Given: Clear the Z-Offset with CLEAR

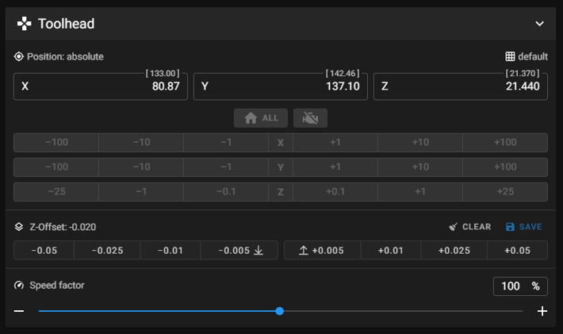Looking at the screenshot, I should (469, 227).
